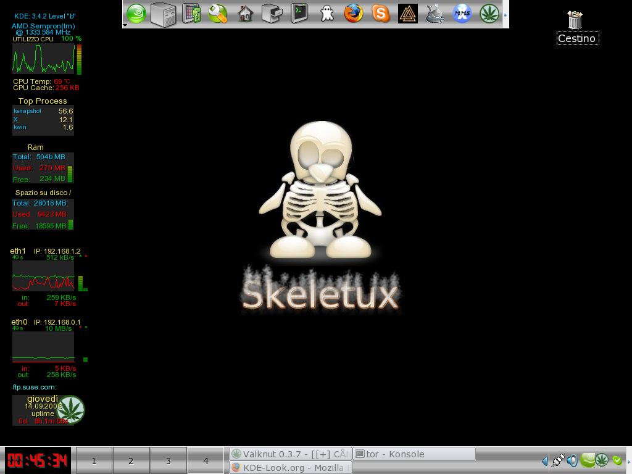
Task: Open the SUSE chameleon K menu
Action: point(136,14)
